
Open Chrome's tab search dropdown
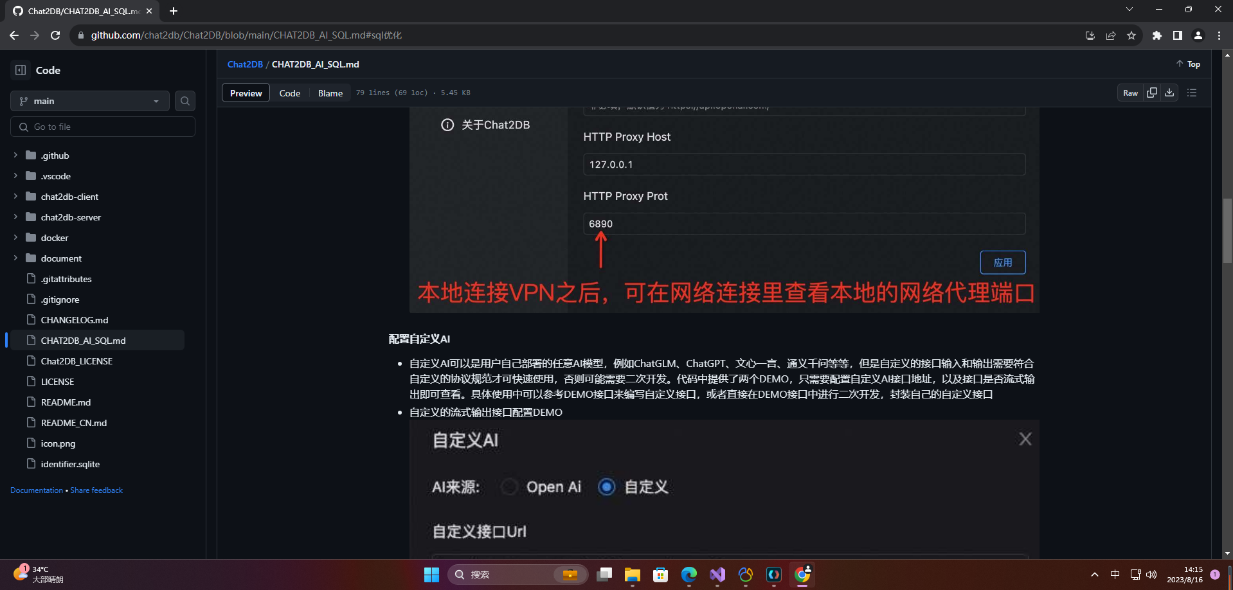(1129, 10)
